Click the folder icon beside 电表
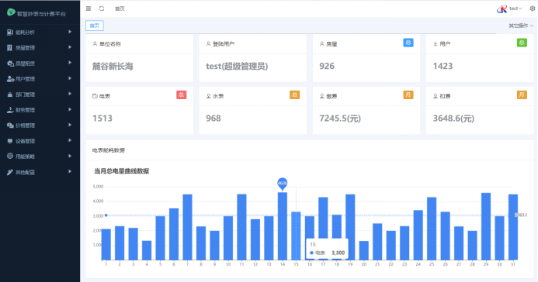The height and width of the screenshot is (282, 538). 95,96
